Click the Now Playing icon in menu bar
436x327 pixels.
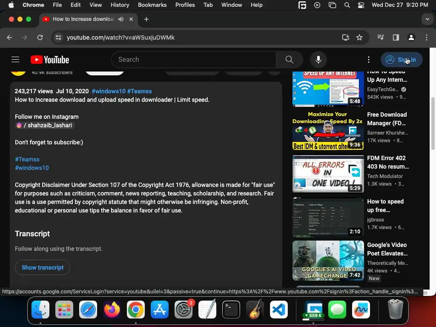pos(317,5)
